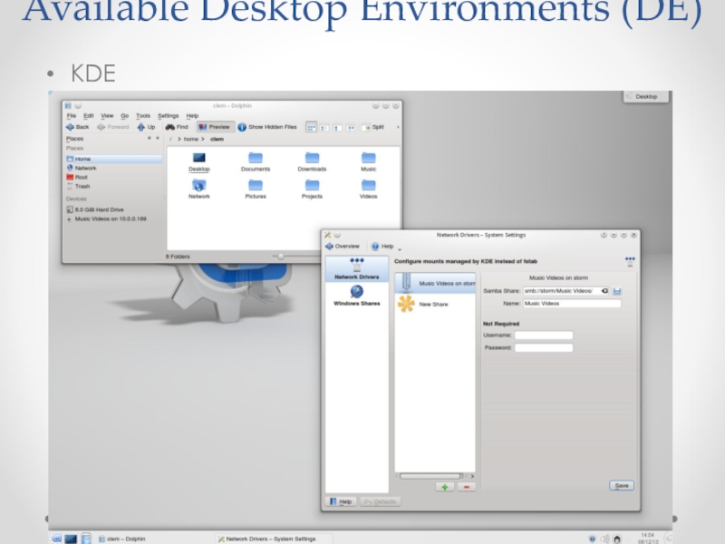Expand the Help dropdown arrow in System Settings

399,248
